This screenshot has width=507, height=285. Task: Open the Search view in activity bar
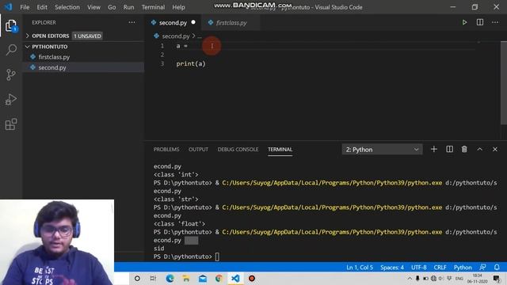tap(11, 50)
